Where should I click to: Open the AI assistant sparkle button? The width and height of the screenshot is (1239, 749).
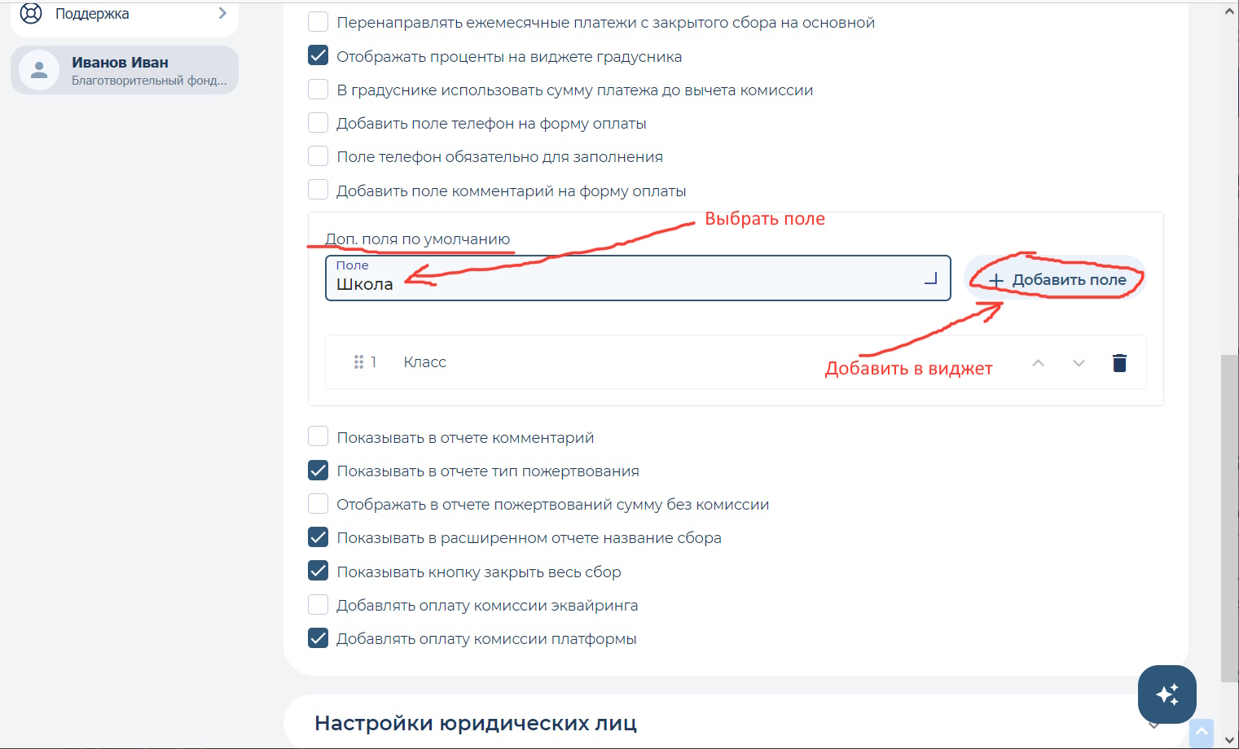[x=1167, y=694]
